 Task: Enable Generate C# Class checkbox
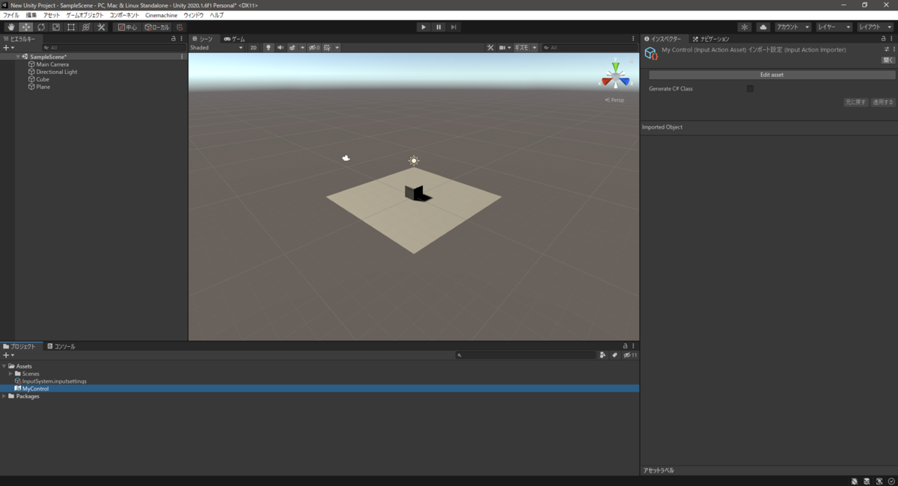tap(750, 89)
